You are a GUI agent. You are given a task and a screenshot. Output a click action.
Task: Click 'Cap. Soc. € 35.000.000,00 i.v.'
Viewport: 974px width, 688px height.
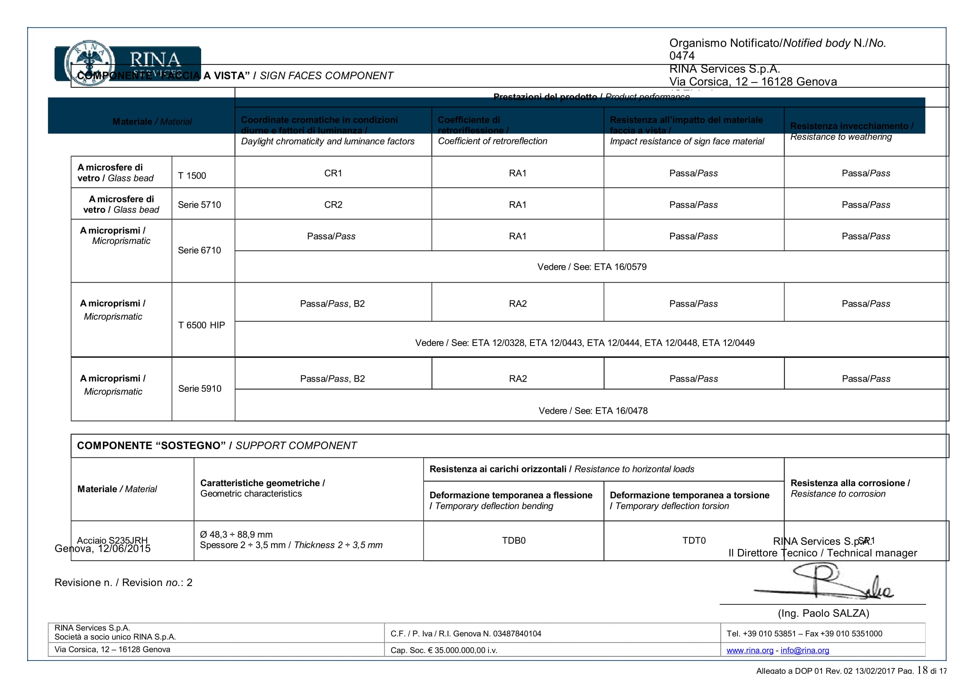[444, 650]
